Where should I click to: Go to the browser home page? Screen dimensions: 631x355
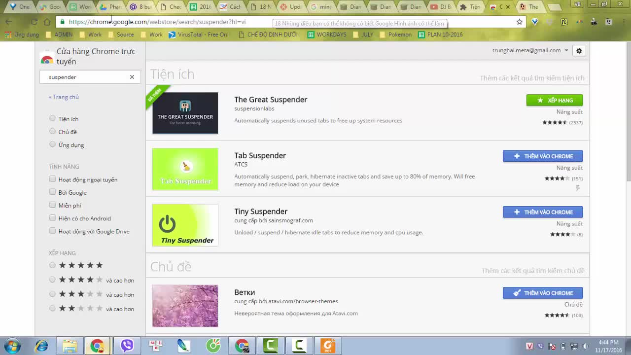coord(47,22)
